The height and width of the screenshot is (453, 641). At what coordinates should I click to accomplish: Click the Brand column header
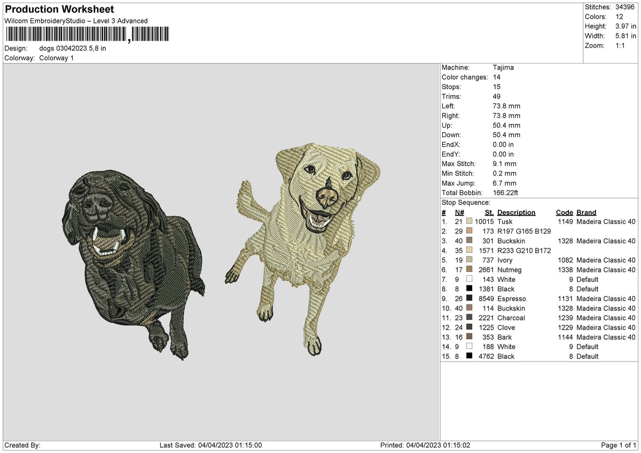586,212
